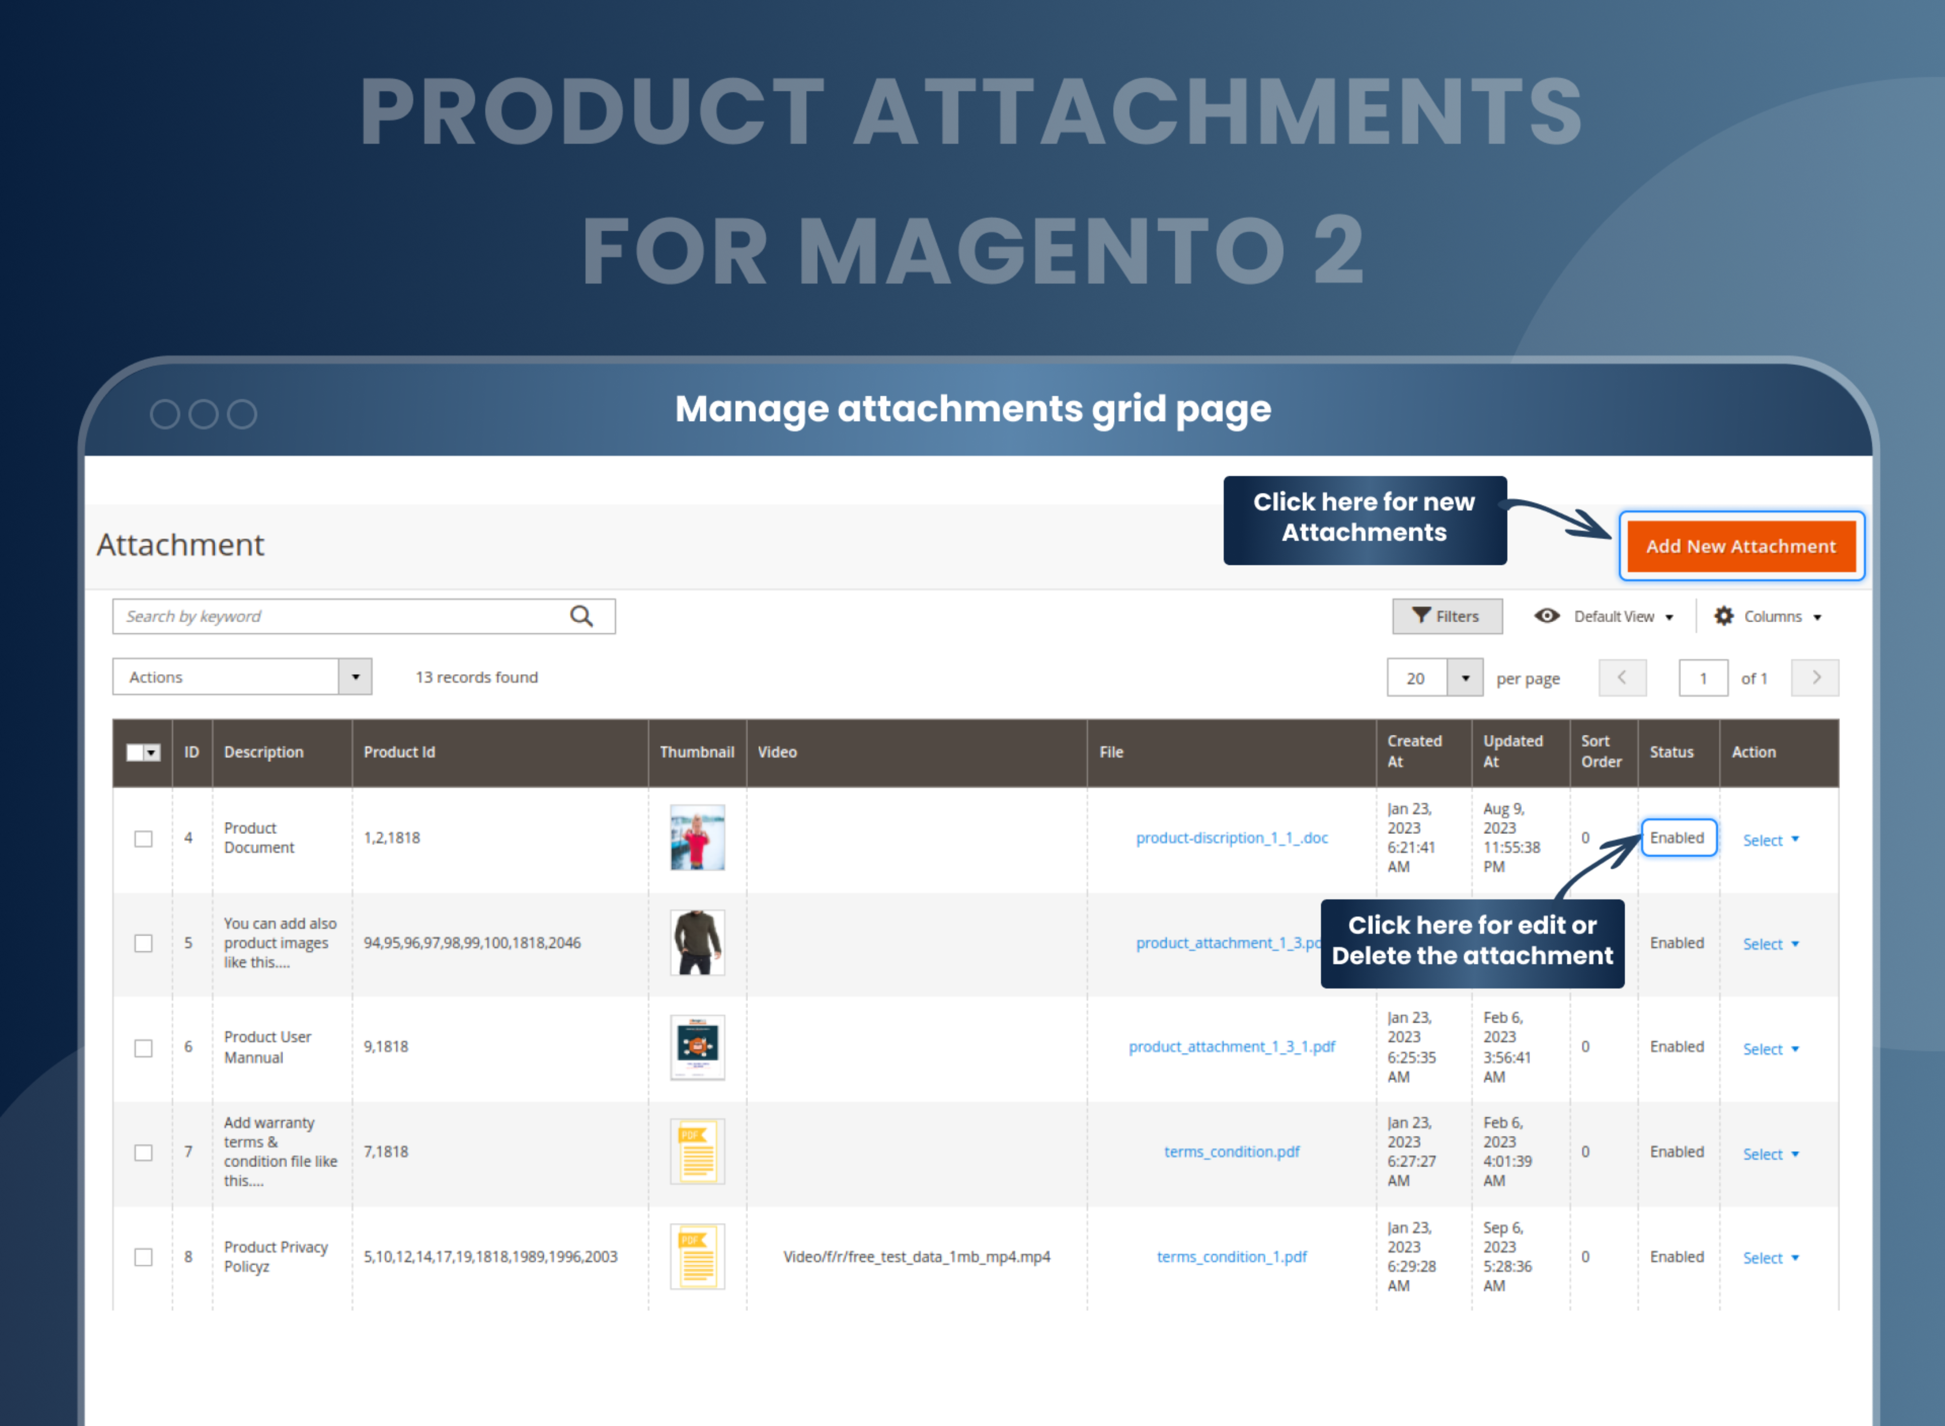Image resolution: width=1945 pixels, height=1426 pixels.
Task: Expand the Columns dropdown arrow
Action: [1817, 617]
